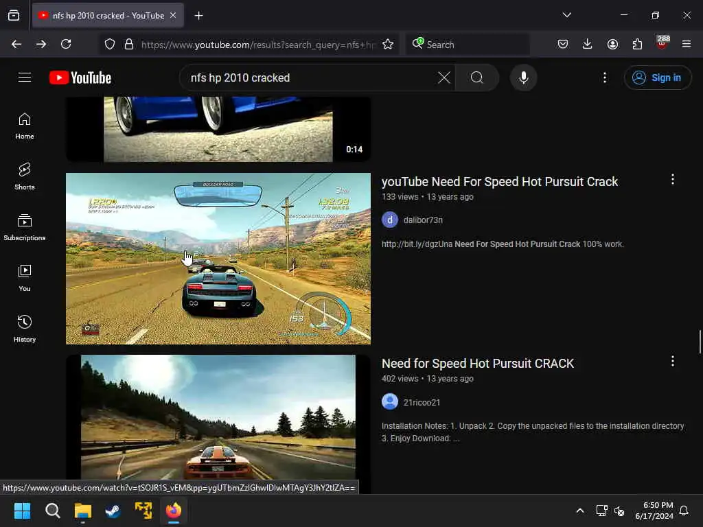The image size is (703, 527).
Task: Open more actions for youTube Need For Speed video
Action: point(673,179)
